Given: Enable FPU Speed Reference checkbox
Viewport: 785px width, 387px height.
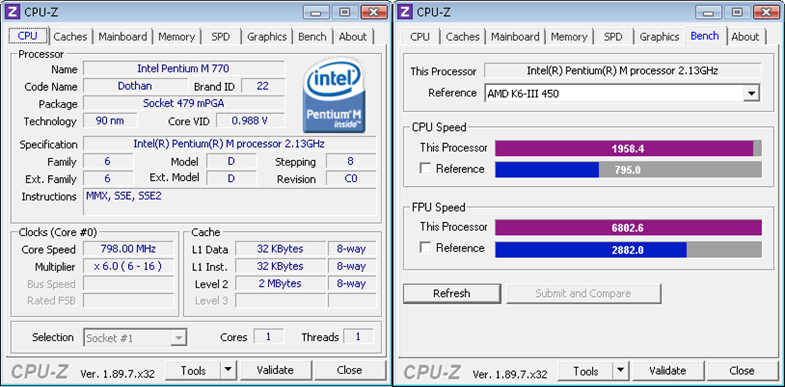Looking at the screenshot, I should point(425,248).
